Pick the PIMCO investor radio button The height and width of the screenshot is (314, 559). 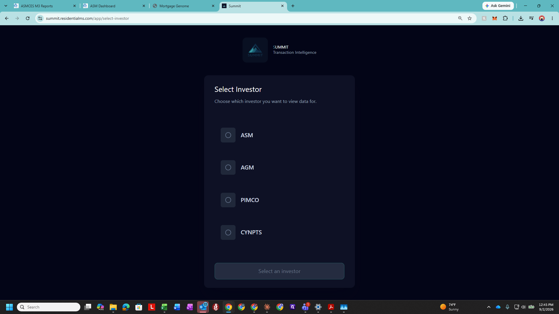[x=228, y=200]
